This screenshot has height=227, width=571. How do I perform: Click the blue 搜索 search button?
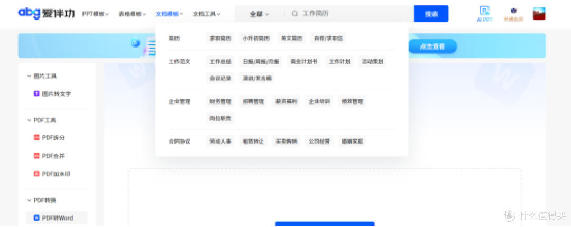(x=431, y=14)
